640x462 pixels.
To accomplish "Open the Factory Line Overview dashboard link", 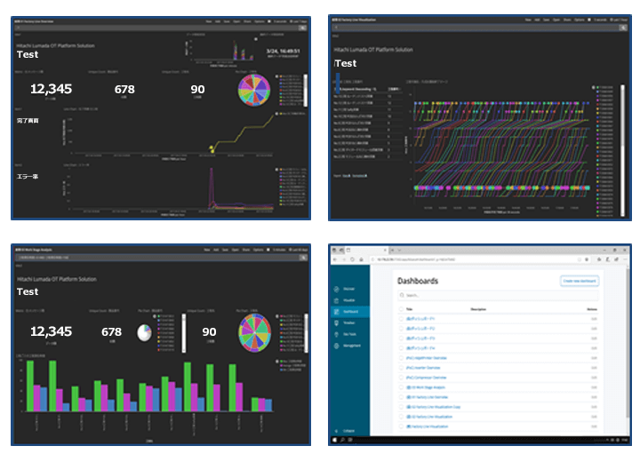I will click(x=427, y=397).
